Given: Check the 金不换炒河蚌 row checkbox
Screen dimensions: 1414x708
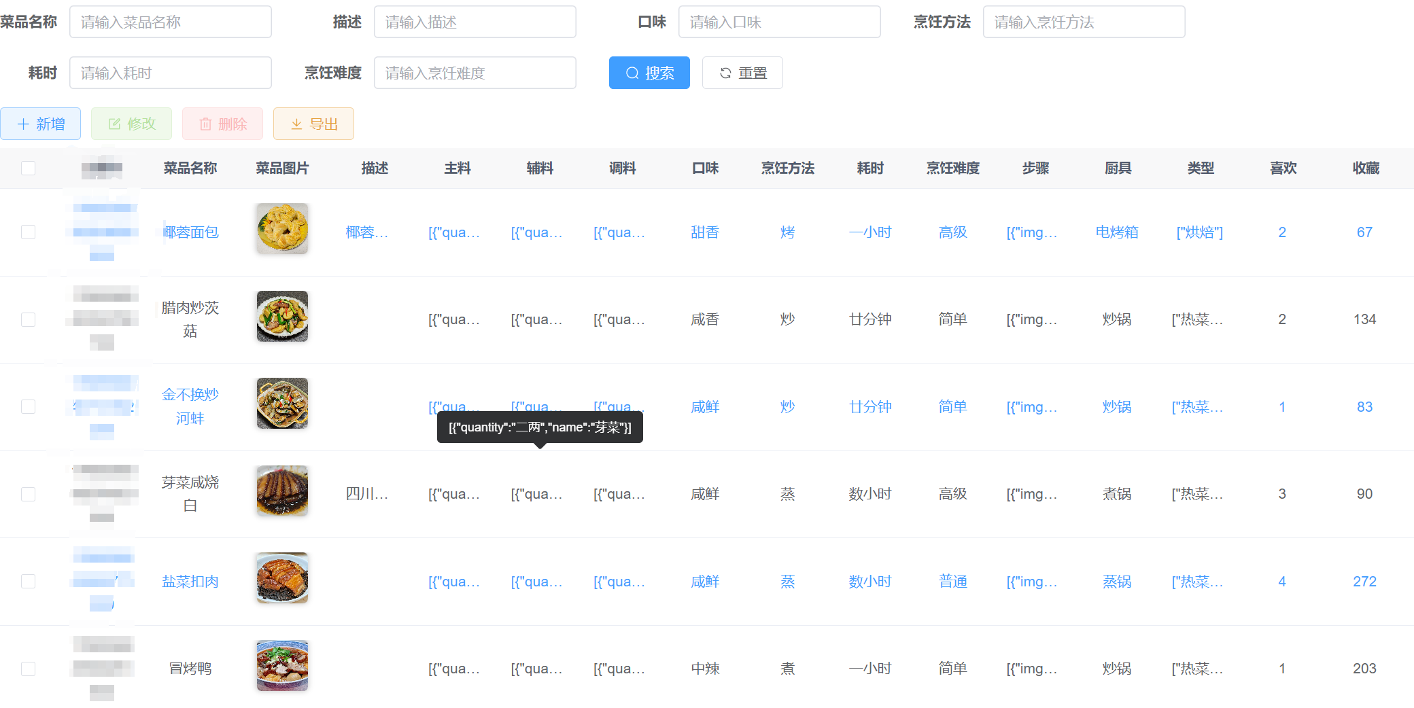Looking at the screenshot, I should point(28,406).
